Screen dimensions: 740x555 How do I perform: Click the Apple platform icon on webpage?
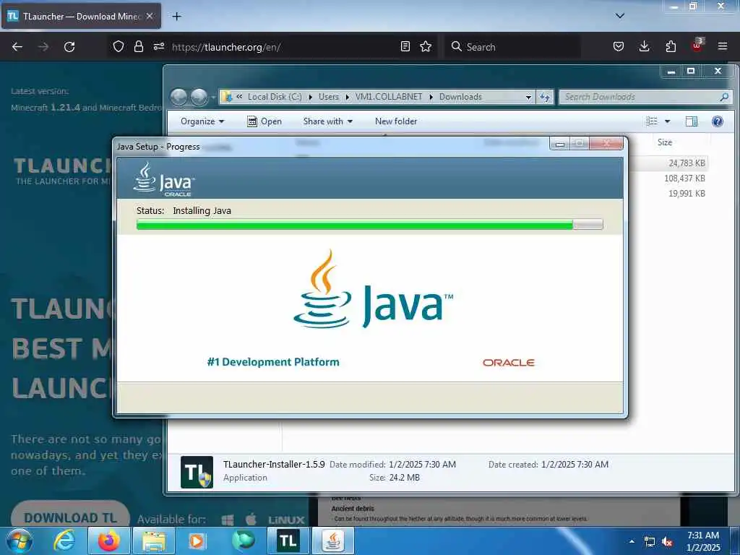coord(251,520)
